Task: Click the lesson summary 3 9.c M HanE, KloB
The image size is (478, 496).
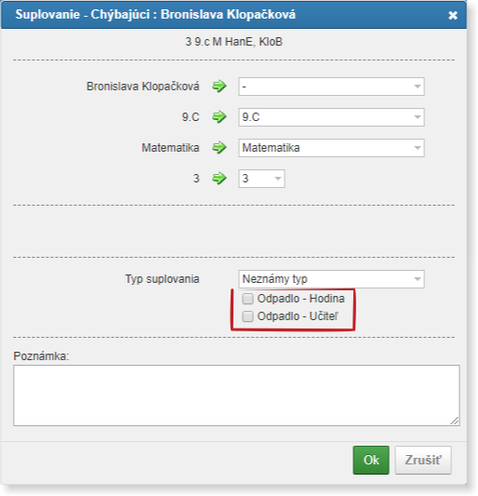Action: pos(233,42)
